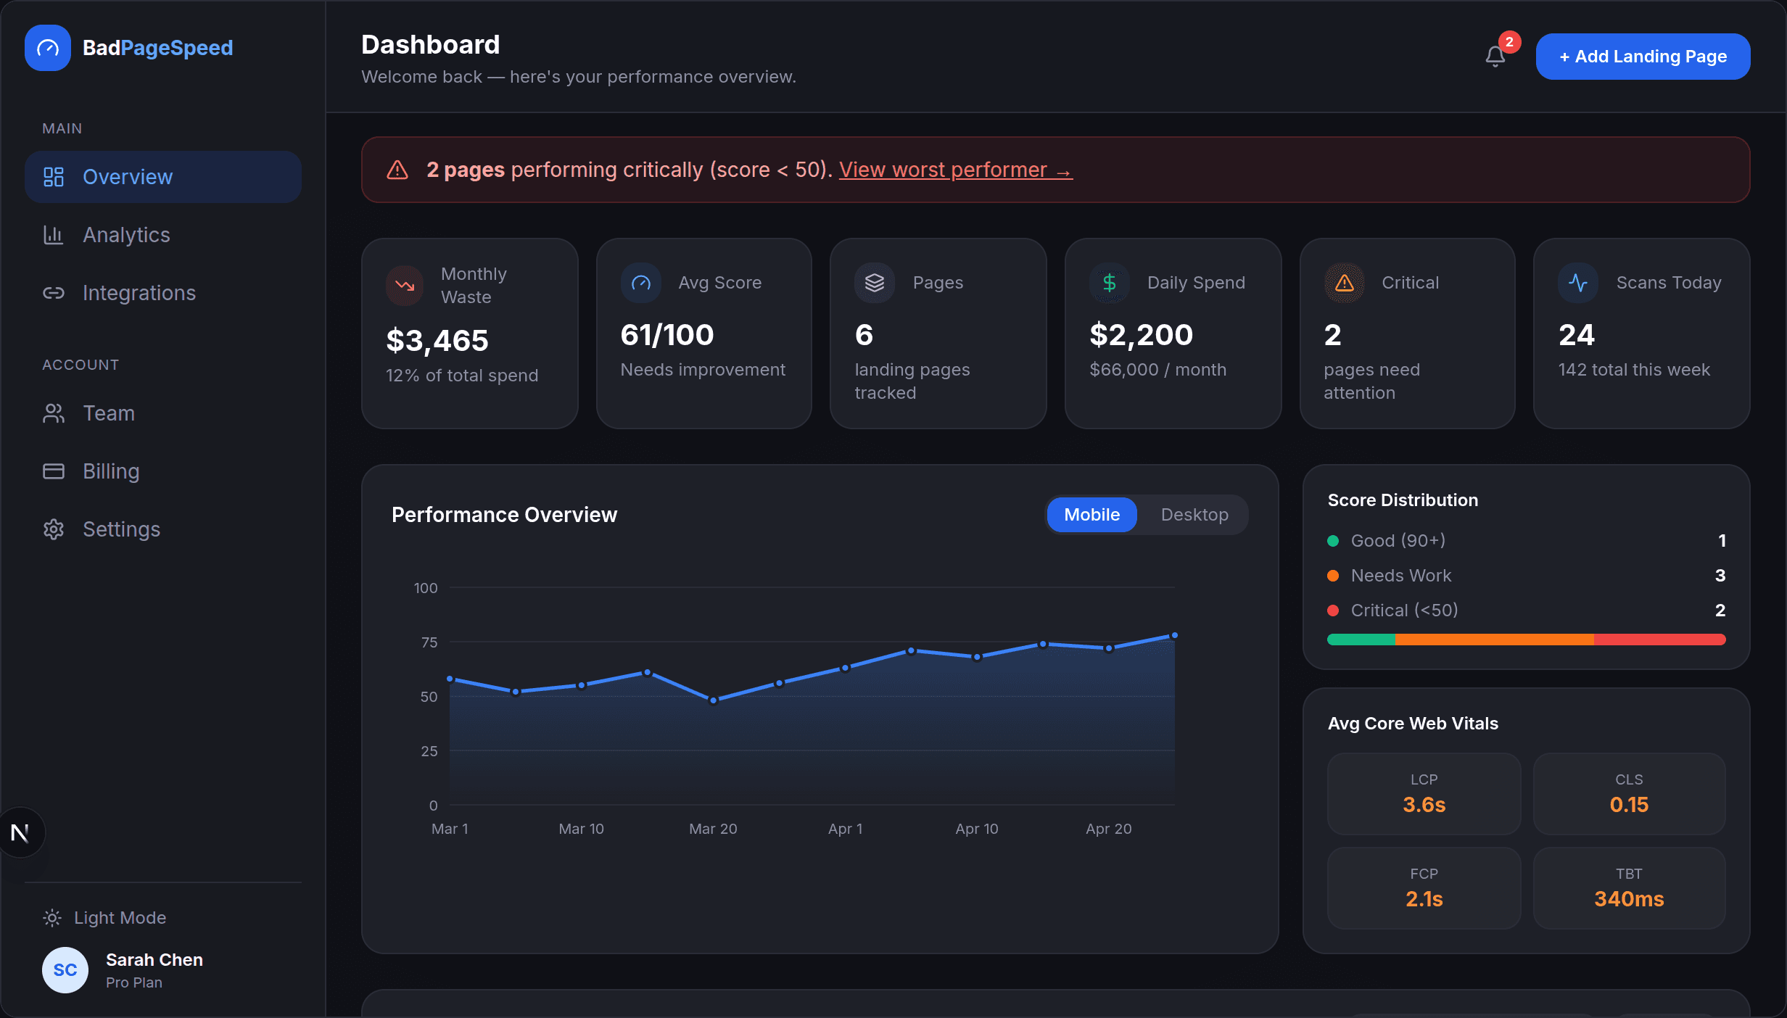Open the Sarah Chen profile name
Screen dimensions: 1787x1018
pos(154,960)
